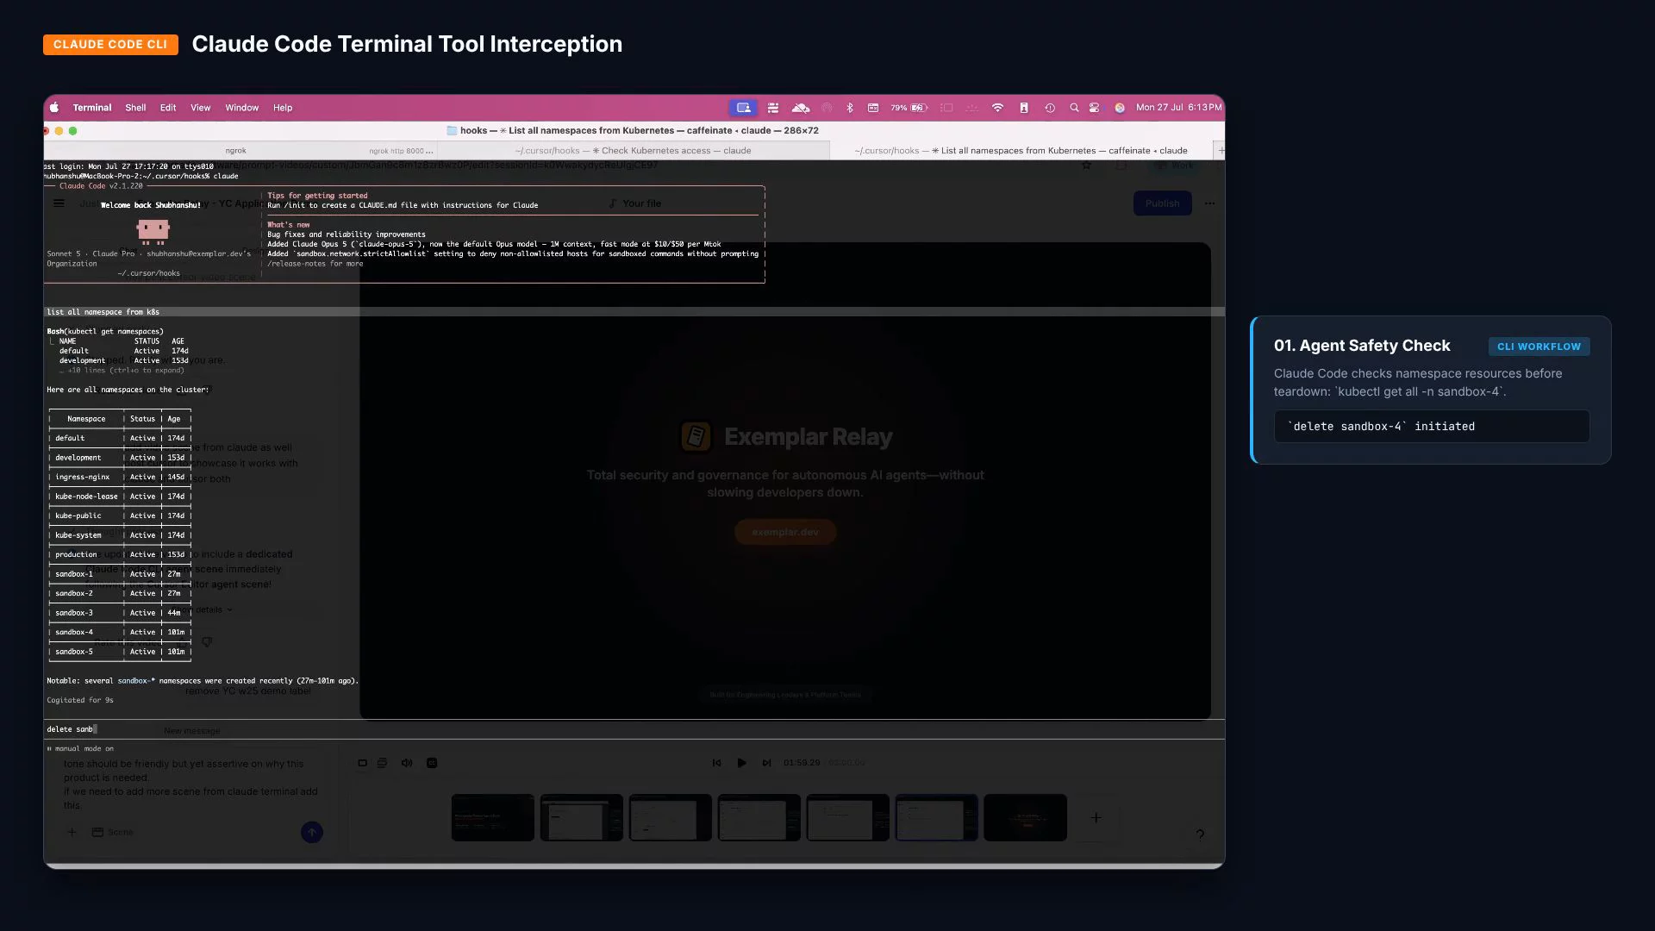Click the delete sandbox-4 initiated code box
The image size is (1655, 931).
(x=1432, y=427)
